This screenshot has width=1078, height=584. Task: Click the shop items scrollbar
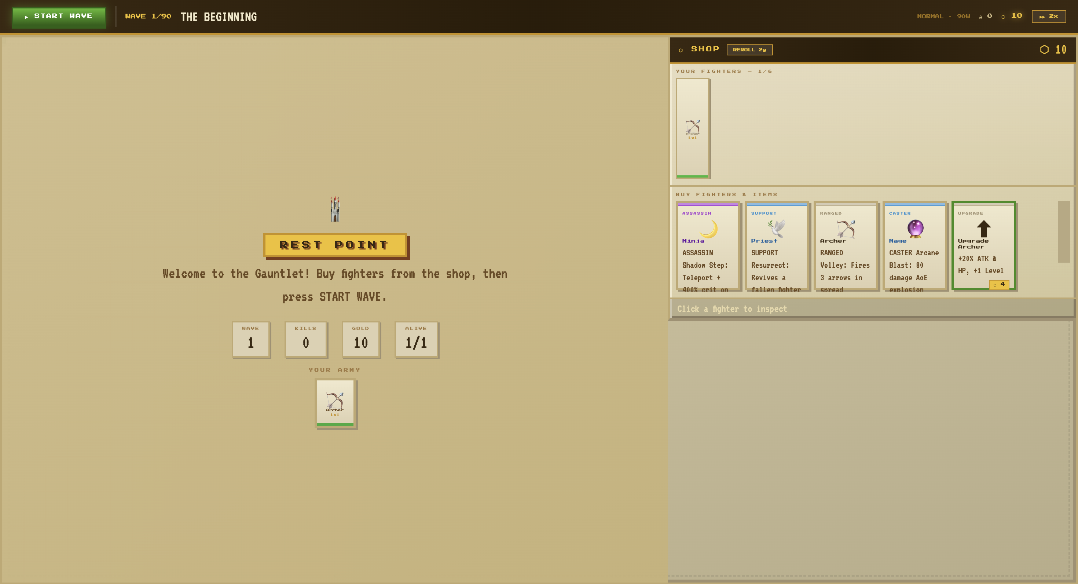1063,231
